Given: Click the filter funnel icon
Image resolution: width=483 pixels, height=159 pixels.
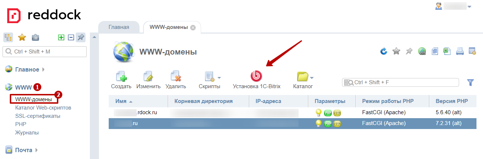Looking at the screenshot, I should 470,82.
